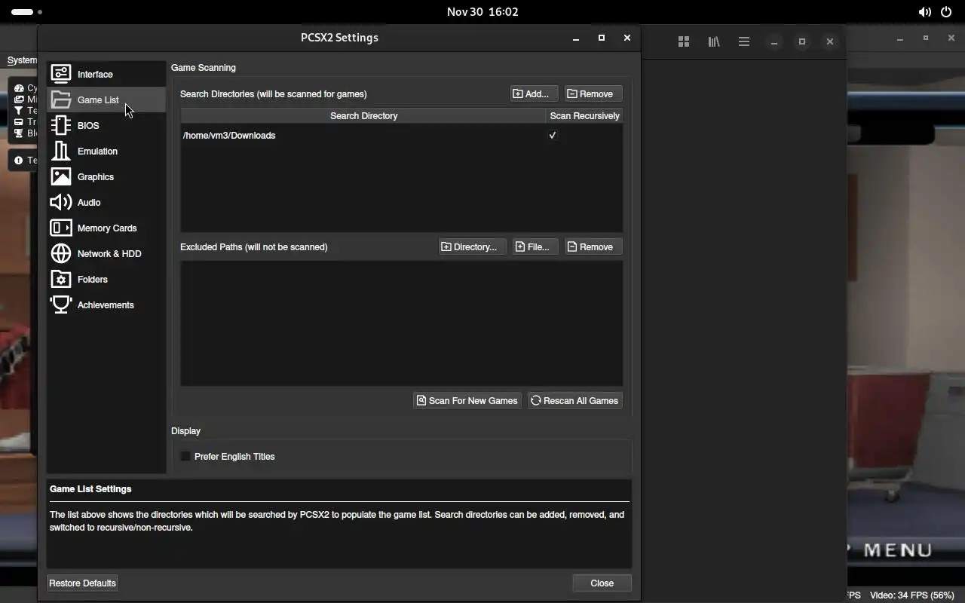This screenshot has height=603, width=965.
Task: Select /home/vm3/Downloads directory row
Action: click(401, 135)
